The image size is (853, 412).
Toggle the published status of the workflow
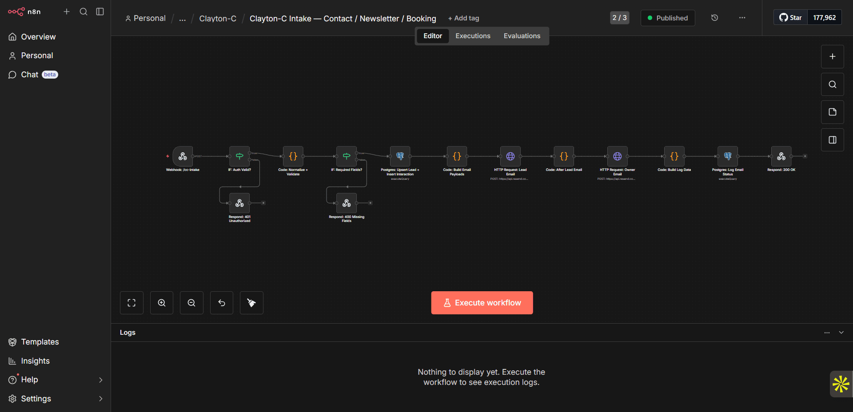(667, 18)
